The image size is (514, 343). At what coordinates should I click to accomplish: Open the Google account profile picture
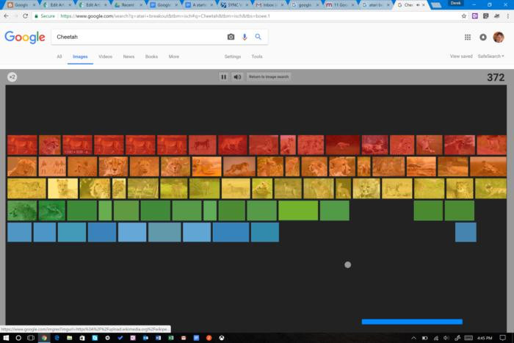tap(499, 37)
